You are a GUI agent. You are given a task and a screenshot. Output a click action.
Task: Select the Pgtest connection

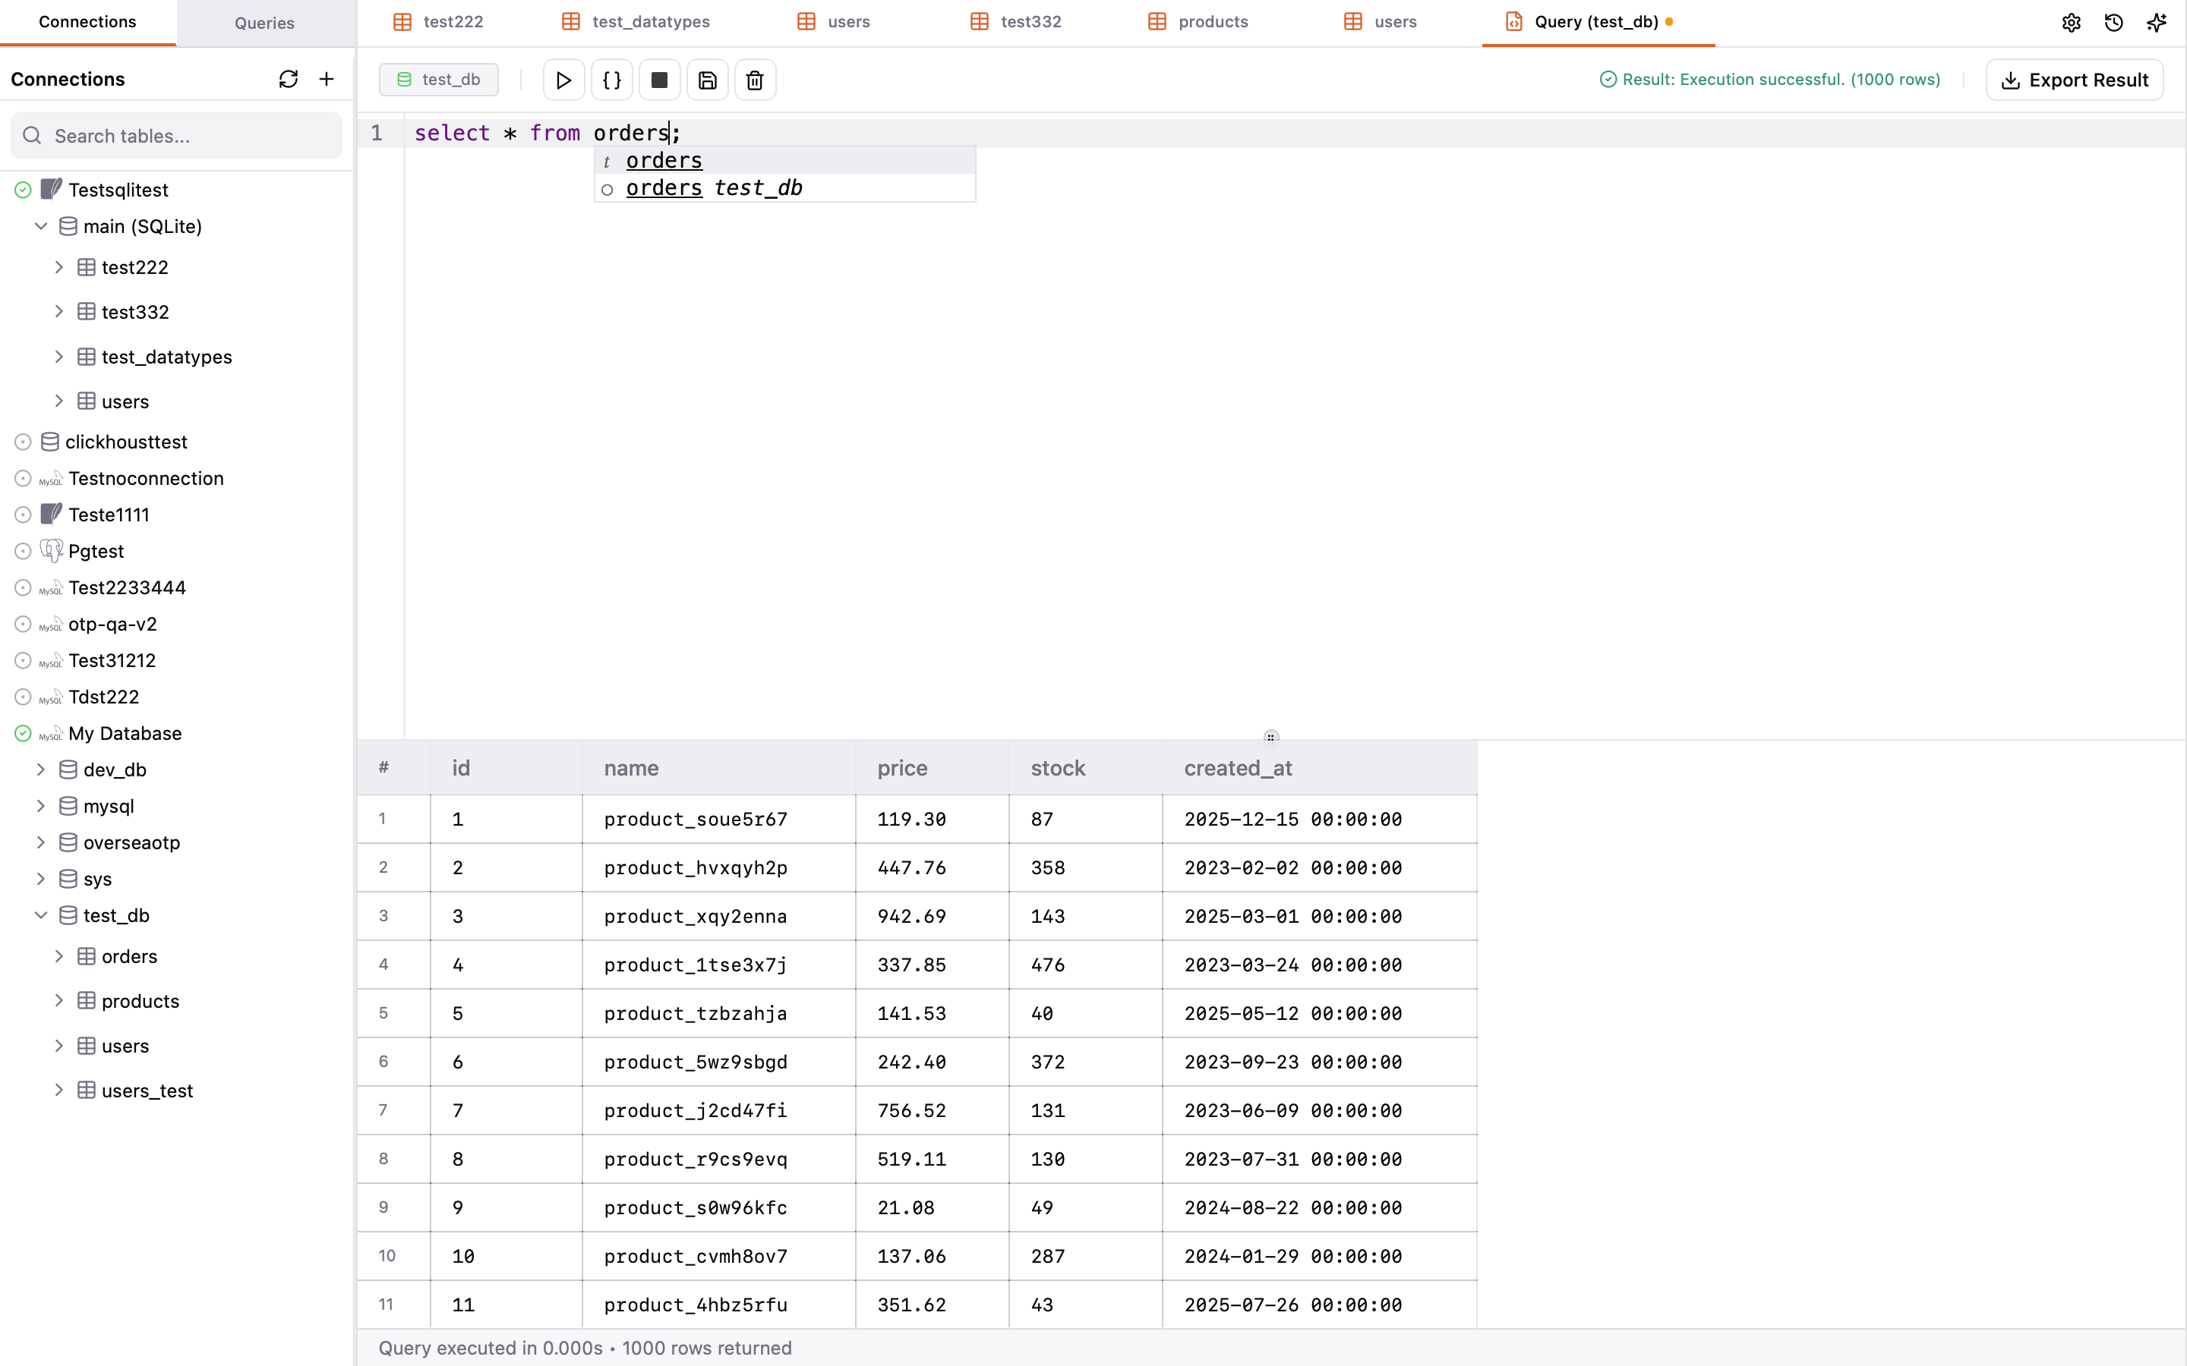pos(96,551)
